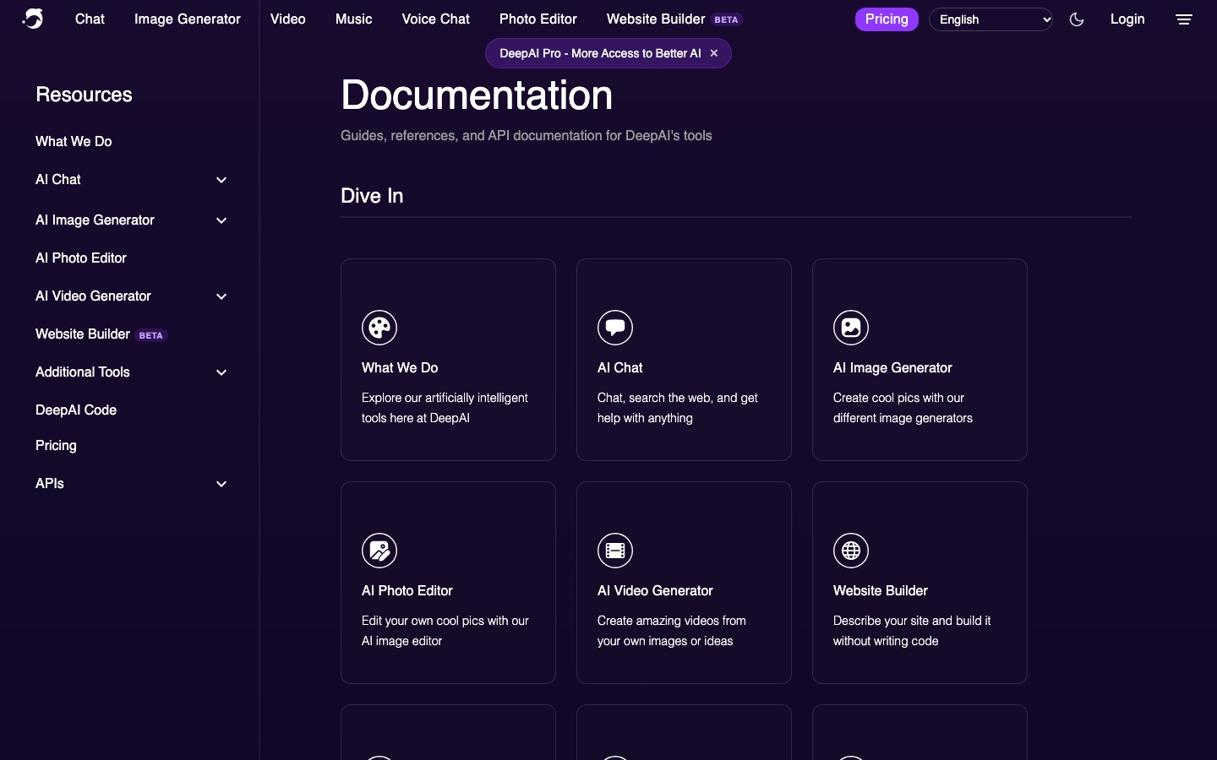The height and width of the screenshot is (760, 1217).
Task: Open Voice Chat in top navigation
Action: [436, 19]
